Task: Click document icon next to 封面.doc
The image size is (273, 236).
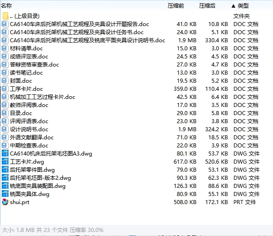Action: [x=5, y=80]
